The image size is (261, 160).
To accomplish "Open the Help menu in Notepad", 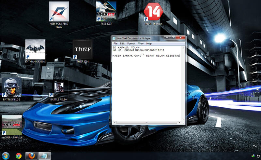I will (x=149, y=44).
